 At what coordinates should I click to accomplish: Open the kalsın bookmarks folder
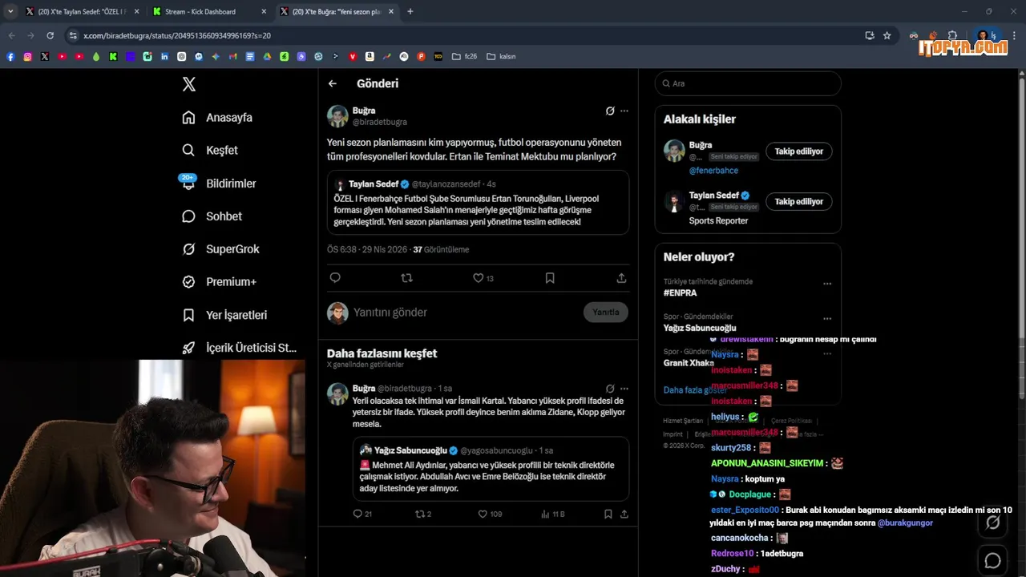coord(501,56)
